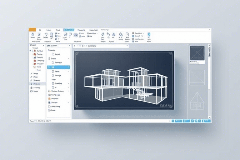
Task: Click the vertical scrollbar in the right panel
Action: [x=210, y=78]
